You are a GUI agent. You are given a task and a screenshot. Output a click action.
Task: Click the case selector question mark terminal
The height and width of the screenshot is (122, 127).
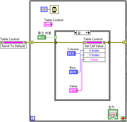(x=56, y=37)
